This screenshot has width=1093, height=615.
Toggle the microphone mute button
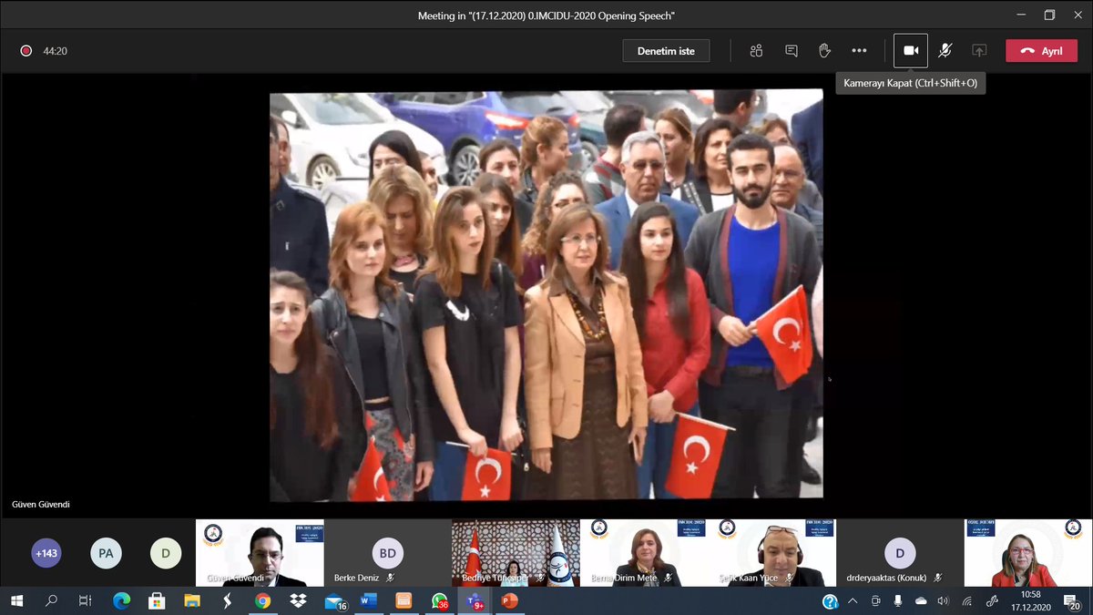[x=945, y=51]
